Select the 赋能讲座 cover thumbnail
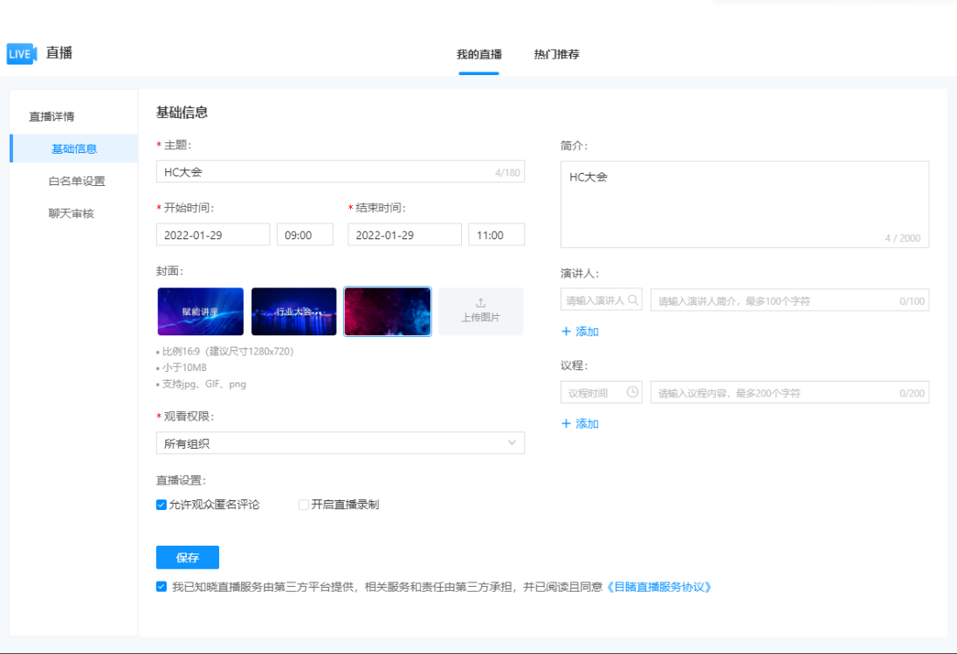957x654 pixels. point(200,311)
